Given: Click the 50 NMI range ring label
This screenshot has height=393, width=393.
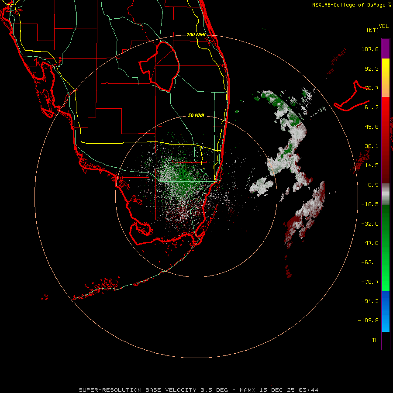Looking at the screenshot, I should [196, 115].
